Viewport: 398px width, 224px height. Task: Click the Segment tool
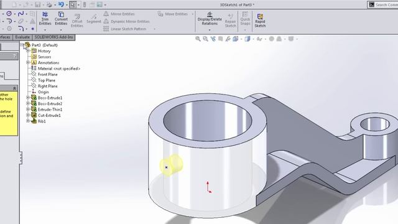pos(94,19)
